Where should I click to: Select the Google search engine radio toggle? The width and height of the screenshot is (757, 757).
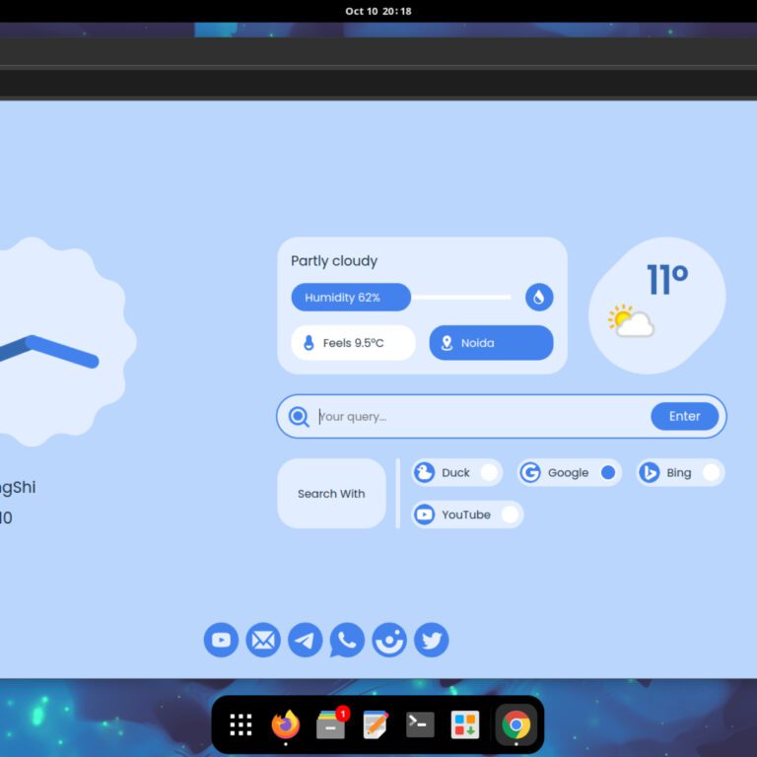[608, 472]
